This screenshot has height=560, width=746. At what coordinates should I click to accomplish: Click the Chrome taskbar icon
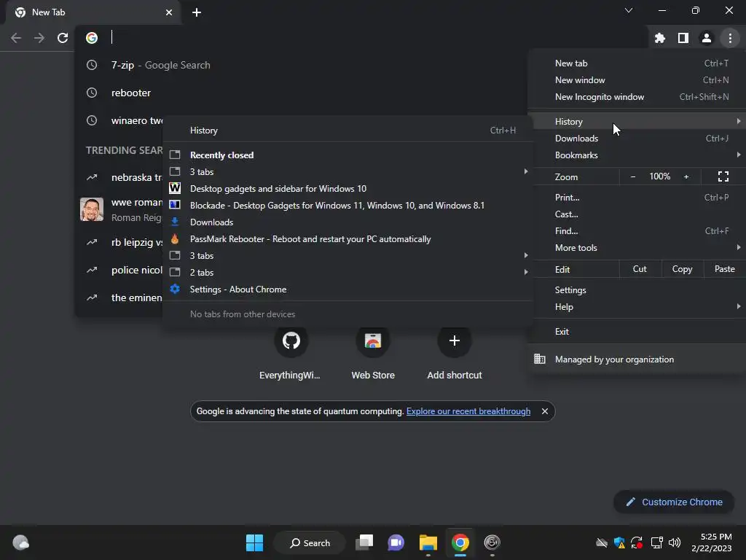pos(460,542)
